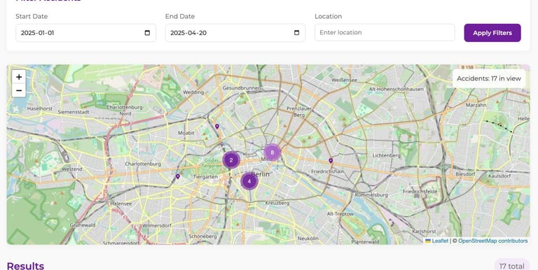Click the accident pin near Moabit
Screen dimensions: 538x270
point(217,127)
